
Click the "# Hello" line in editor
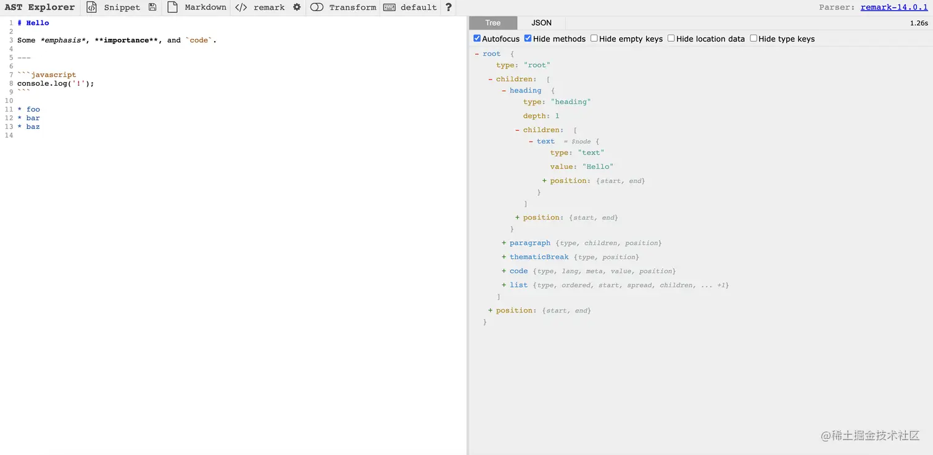33,23
